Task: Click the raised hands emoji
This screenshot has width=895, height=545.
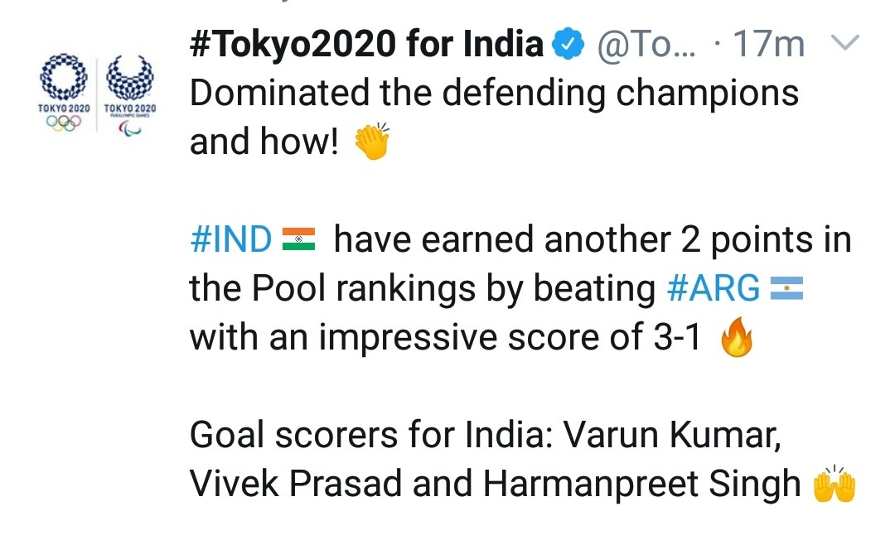Action: tap(833, 485)
